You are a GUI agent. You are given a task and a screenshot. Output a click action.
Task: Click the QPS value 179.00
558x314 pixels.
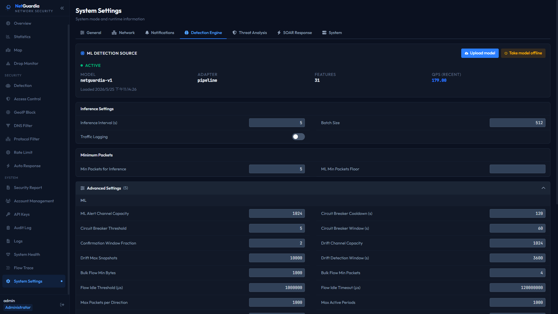[439, 80]
